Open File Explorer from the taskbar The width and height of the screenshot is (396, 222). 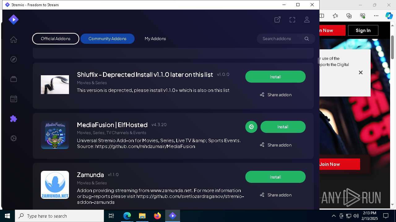click(142, 216)
